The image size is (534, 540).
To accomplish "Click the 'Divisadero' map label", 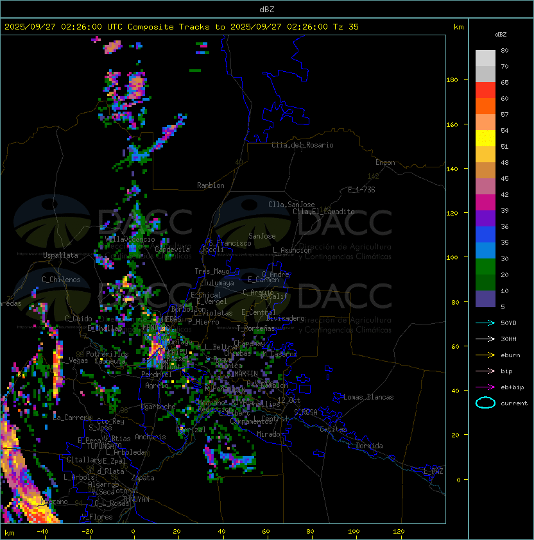I will click(286, 318).
